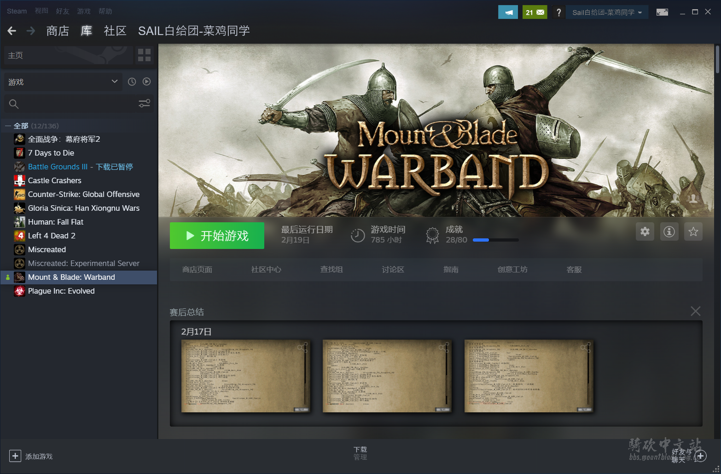This screenshot has height=474, width=721.
Task: Open the 指南 link
Action: (451, 270)
